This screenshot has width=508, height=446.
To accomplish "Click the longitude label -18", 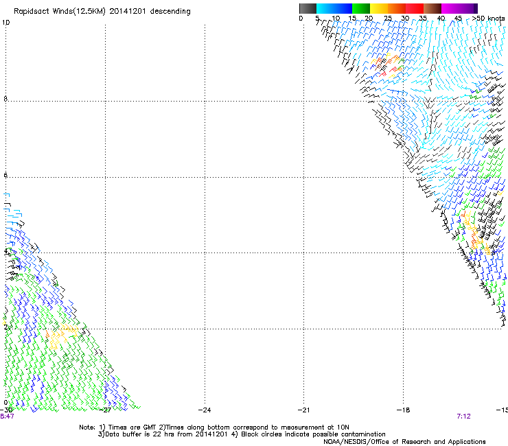I will point(404,410).
